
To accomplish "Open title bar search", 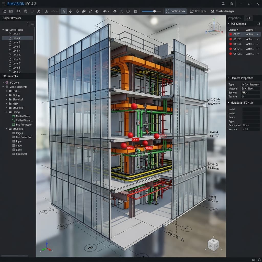I will coord(223,4).
